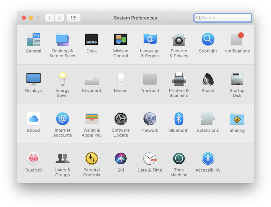Minimize the System Preferences window

pyautogui.click(x=31, y=18)
